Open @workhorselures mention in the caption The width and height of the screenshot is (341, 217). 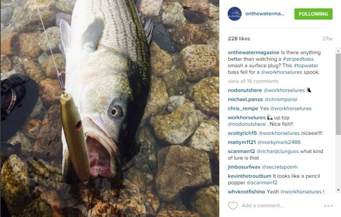(281, 72)
